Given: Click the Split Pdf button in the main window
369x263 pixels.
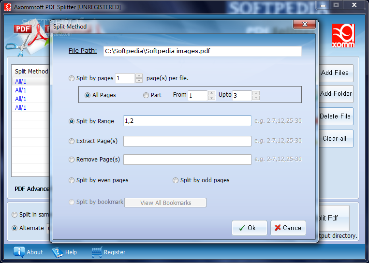Looking at the screenshot, I should [x=334, y=218].
